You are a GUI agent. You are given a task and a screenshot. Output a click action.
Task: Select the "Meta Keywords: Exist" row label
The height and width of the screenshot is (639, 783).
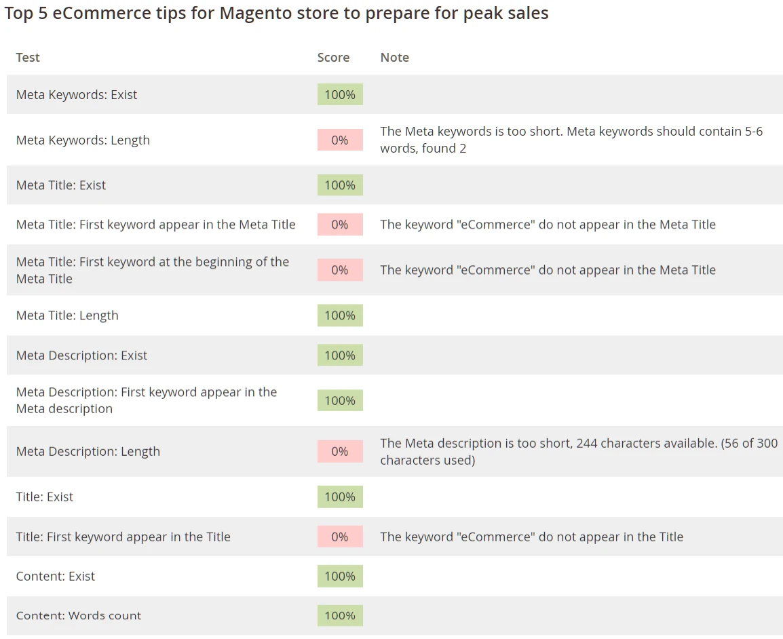(x=77, y=95)
